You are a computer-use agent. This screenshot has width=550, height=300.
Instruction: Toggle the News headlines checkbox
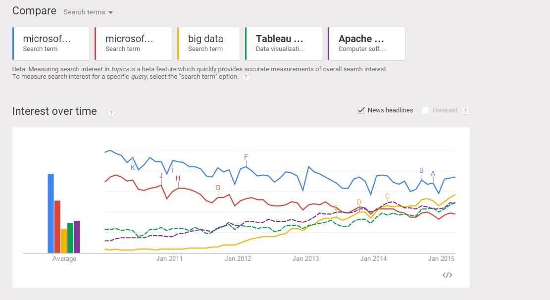pyautogui.click(x=361, y=110)
